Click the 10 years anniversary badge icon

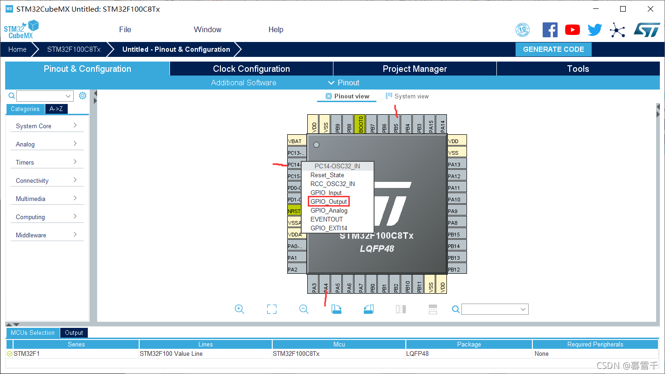[x=523, y=30]
